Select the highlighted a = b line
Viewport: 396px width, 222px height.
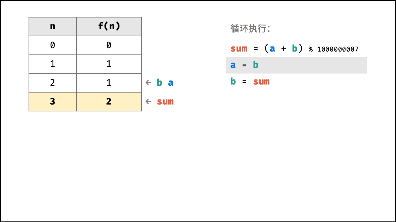click(297, 65)
